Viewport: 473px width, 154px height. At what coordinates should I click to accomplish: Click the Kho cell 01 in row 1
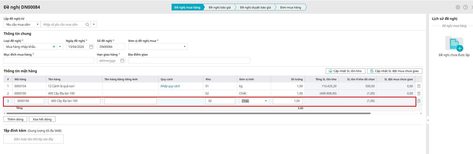tap(207, 86)
